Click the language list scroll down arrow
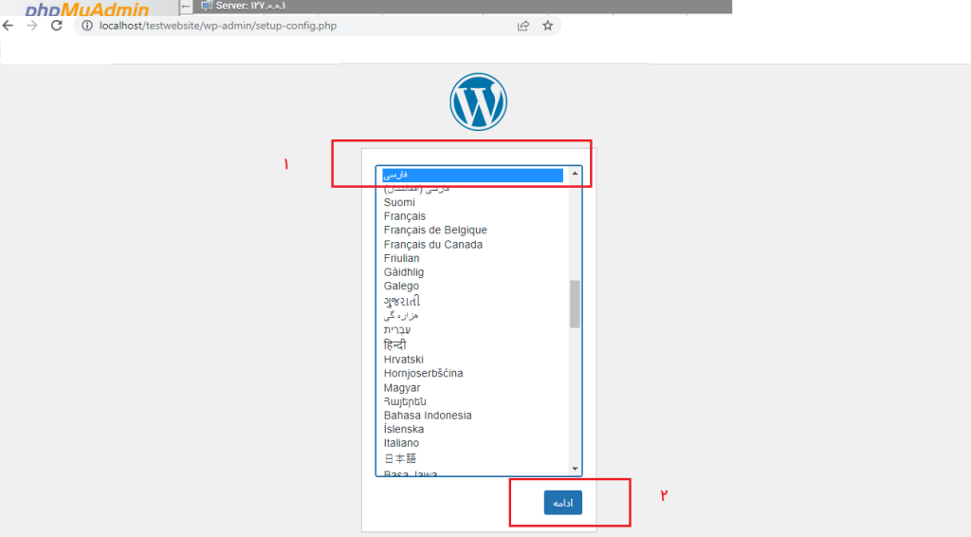The width and height of the screenshot is (971, 537). [575, 468]
